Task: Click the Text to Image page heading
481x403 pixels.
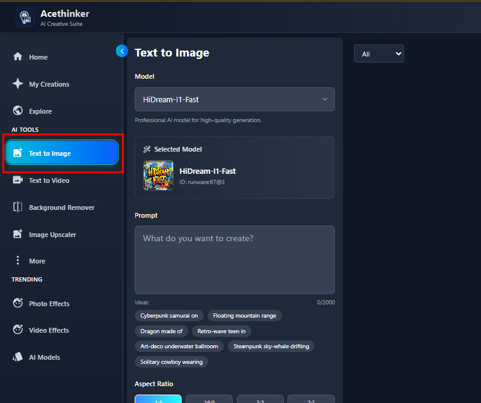Action: point(172,53)
